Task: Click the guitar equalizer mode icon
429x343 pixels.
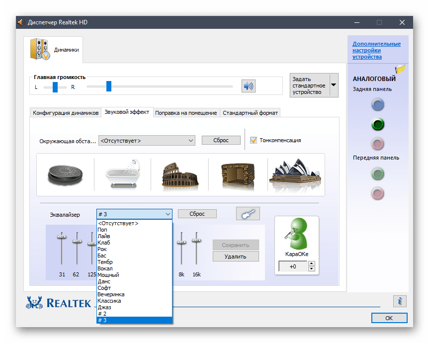Action: pos(248,214)
